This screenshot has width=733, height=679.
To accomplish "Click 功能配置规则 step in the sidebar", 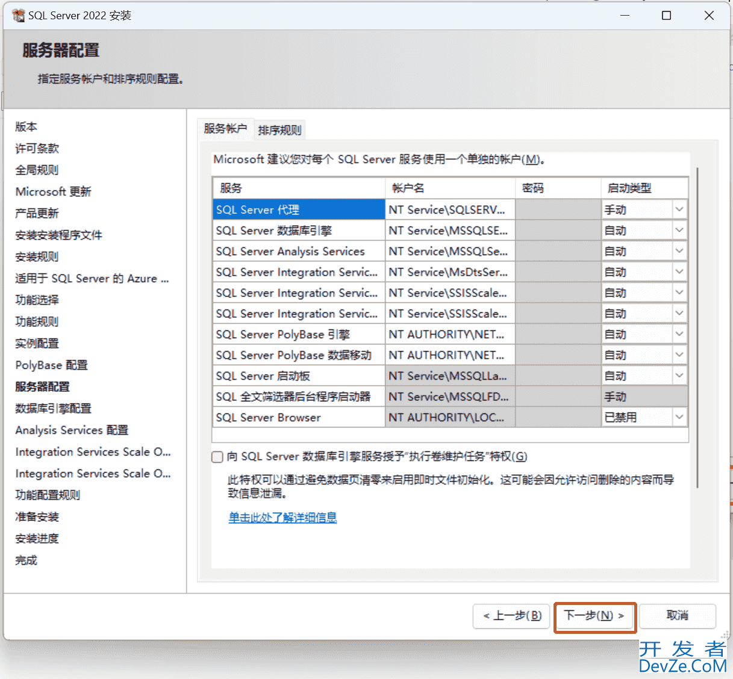I will point(48,495).
